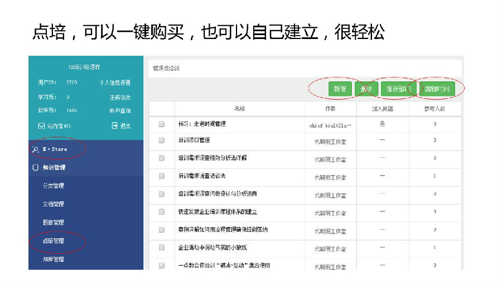Open 分类管理 in the sidebar
The image size is (502, 282).
pyautogui.click(x=54, y=186)
